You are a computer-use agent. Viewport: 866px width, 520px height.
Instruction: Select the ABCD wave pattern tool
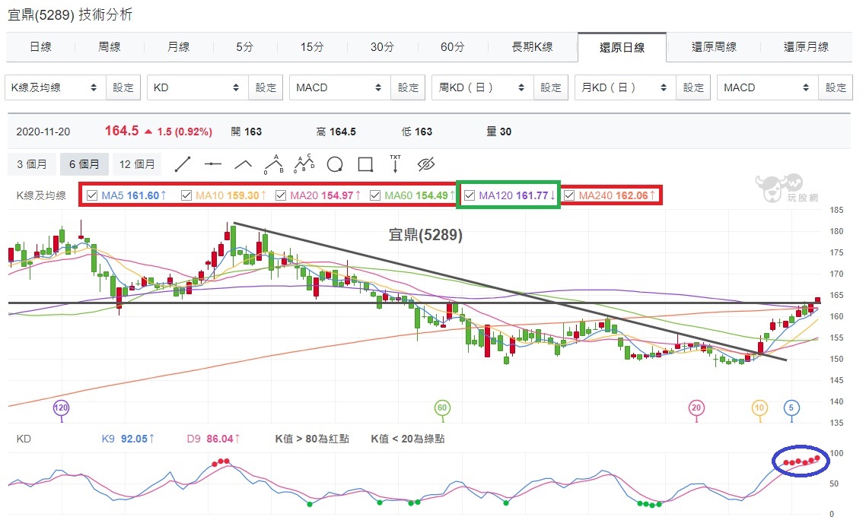coord(304,163)
